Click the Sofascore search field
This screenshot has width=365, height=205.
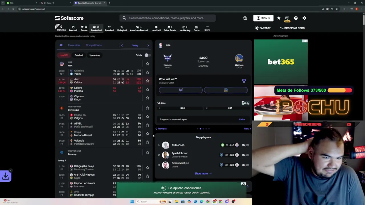coord(168,18)
